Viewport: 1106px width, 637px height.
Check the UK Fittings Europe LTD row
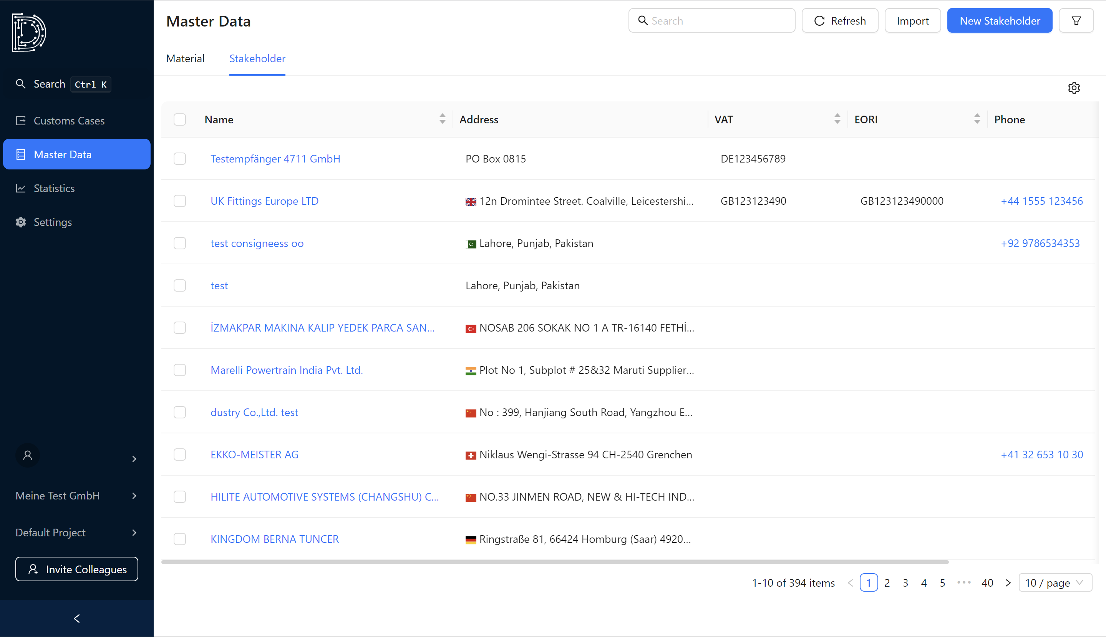tap(180, 201)
